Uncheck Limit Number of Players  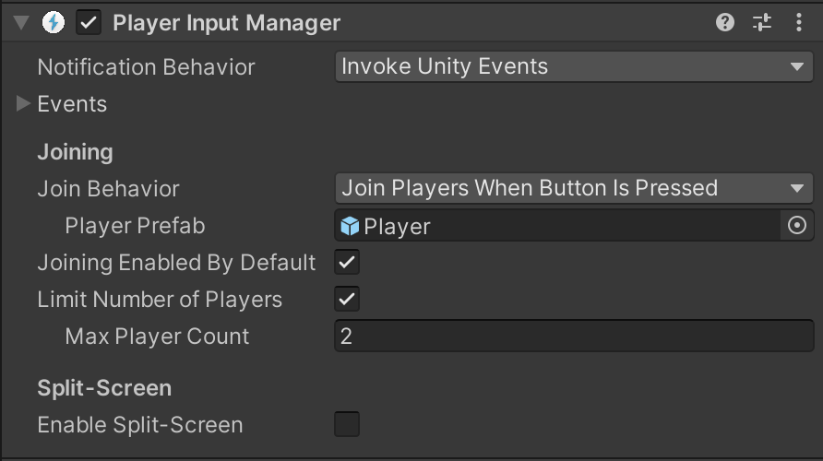point(347,299)
